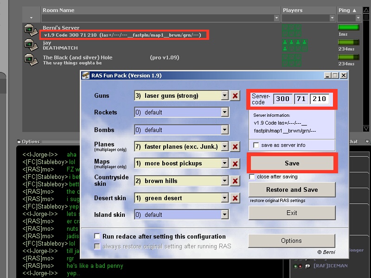Click the third server code field 210
This screenshot has height=278, width=371.
(x=320, y=99)
